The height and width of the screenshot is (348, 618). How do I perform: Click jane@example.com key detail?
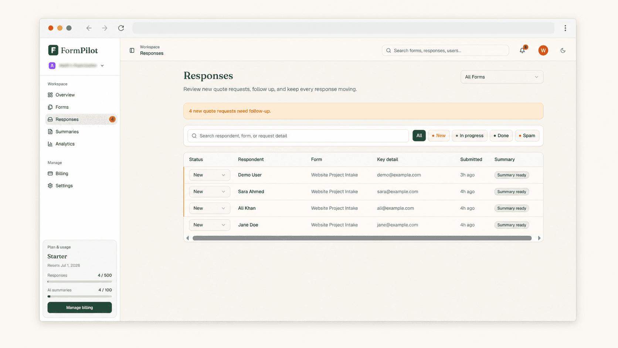click(x=397, y=225)
